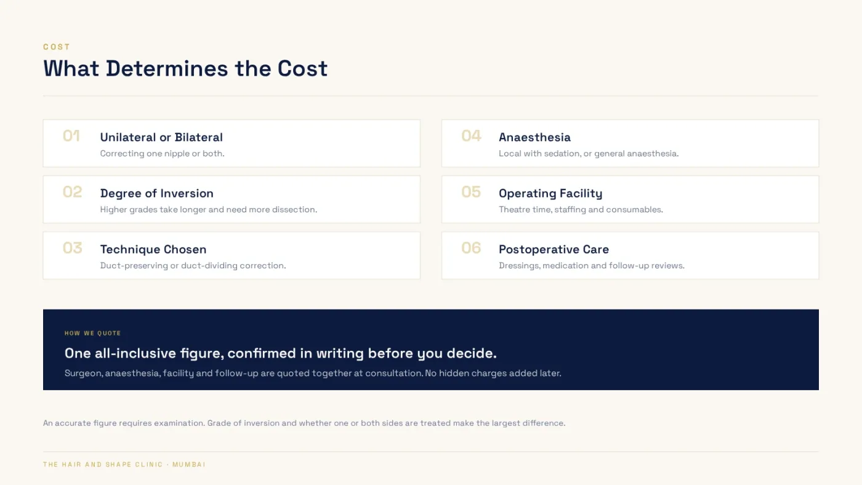Click the Duct-preserving or duct-dividing correction description
Viewport: 862px width, 485px height.
pyautogui.click(x=193, y=266)
